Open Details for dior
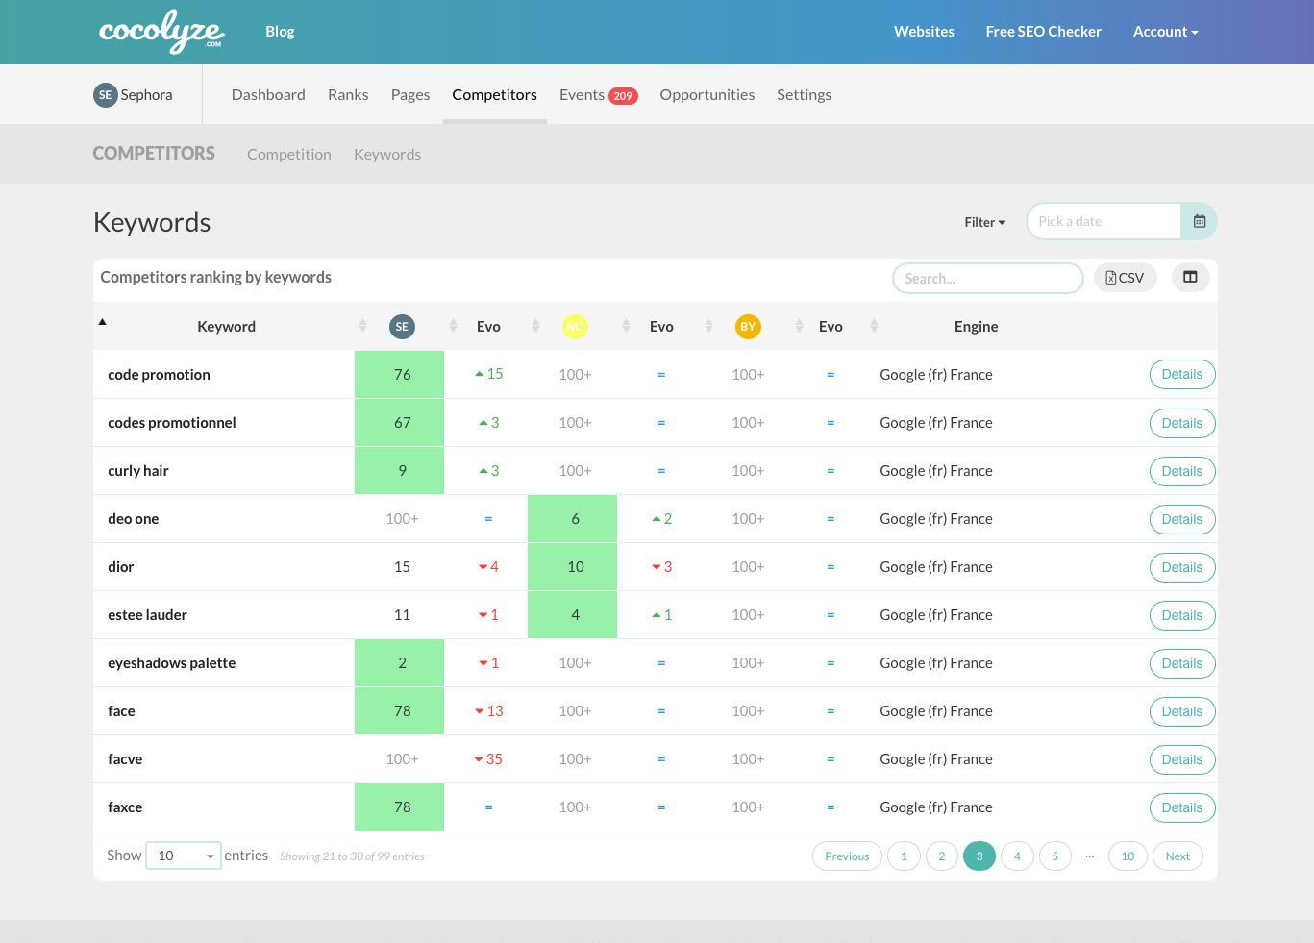Screen dimensions: 1314x943 (x=1182, y=567)
